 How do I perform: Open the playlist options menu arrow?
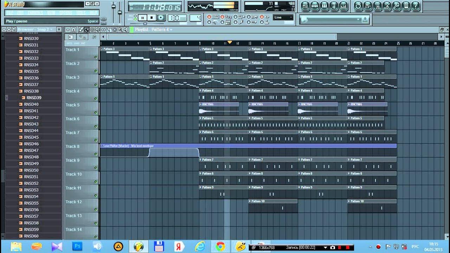tap(68, 30)
